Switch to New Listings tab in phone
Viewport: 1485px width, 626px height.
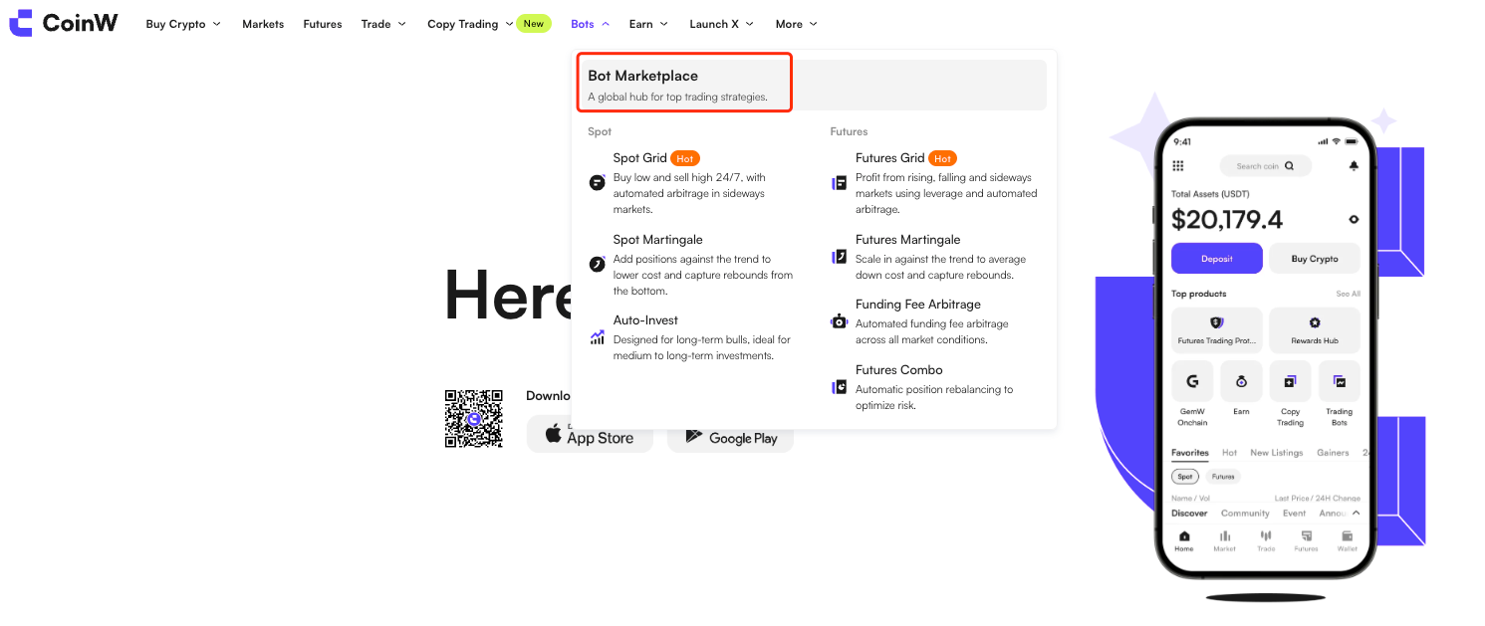pos(1277,453)
